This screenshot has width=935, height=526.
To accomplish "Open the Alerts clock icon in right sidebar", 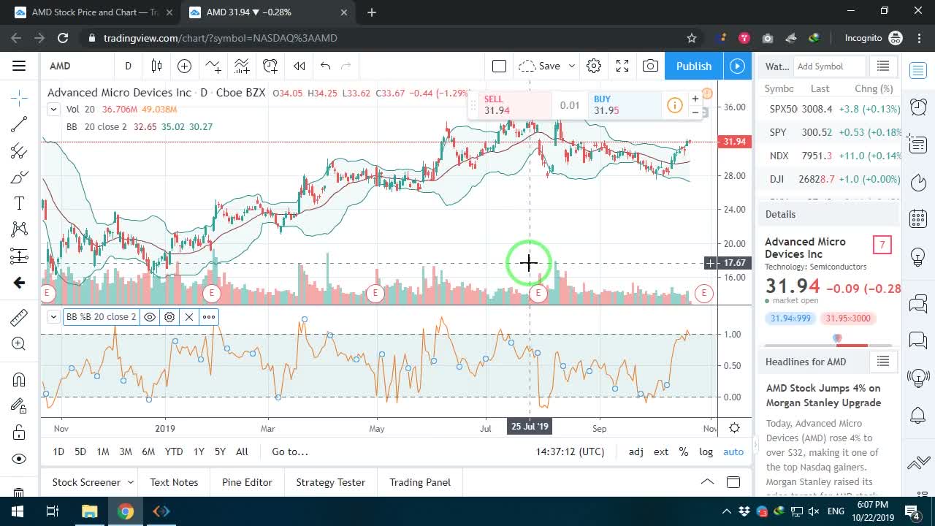I will [x=918, y=107].
